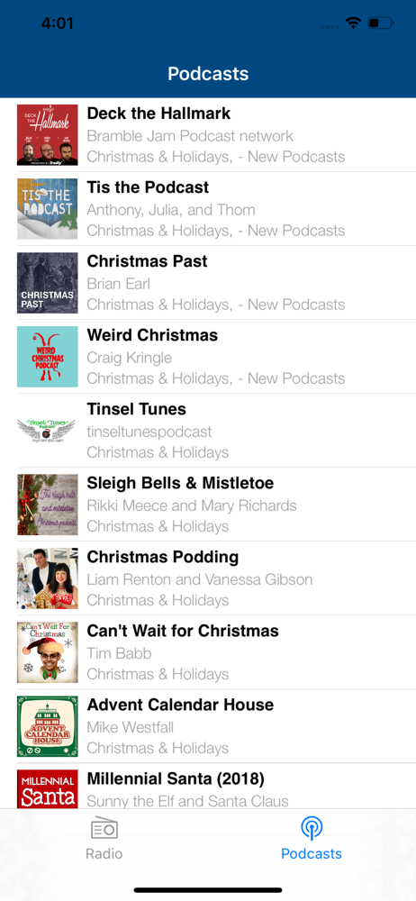Open the Deck the Hallmark podcast title
The image size is (416, 901).
[x=158, y=114]
